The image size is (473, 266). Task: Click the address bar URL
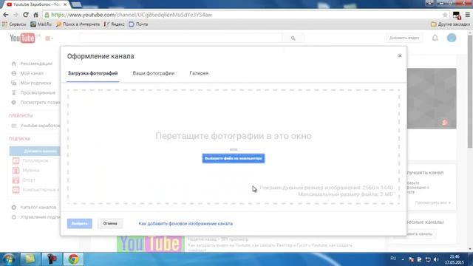[x=132, y=15]
